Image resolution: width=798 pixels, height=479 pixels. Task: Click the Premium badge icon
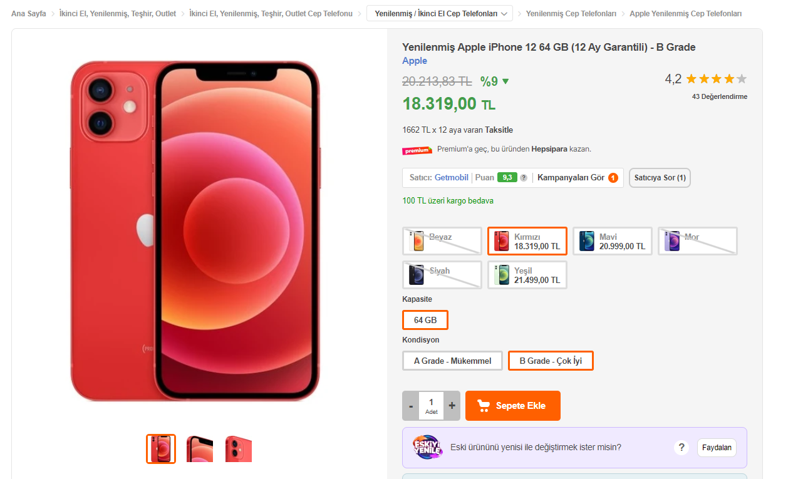[x=417, y=150]
